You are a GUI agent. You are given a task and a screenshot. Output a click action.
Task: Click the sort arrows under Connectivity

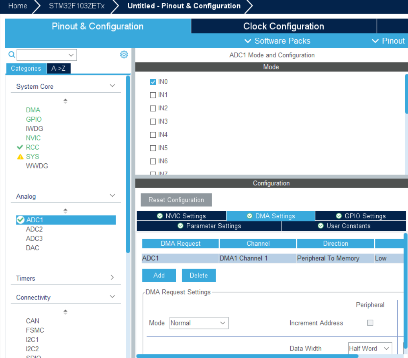(65, 312)
